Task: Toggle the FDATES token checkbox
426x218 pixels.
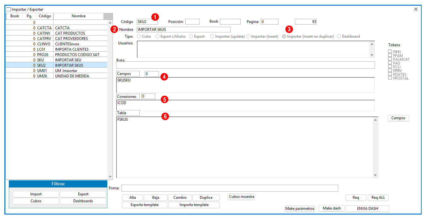Action: 390,74
